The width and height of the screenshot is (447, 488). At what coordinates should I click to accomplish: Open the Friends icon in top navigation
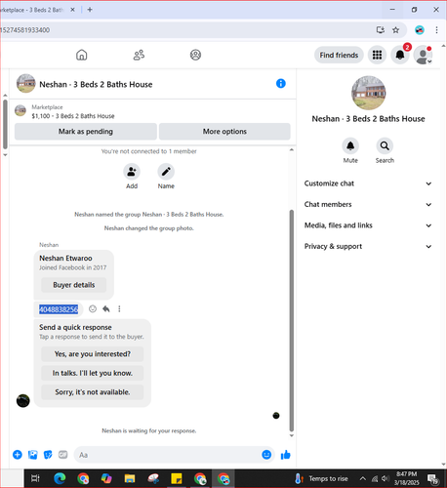tap(139, 55)
